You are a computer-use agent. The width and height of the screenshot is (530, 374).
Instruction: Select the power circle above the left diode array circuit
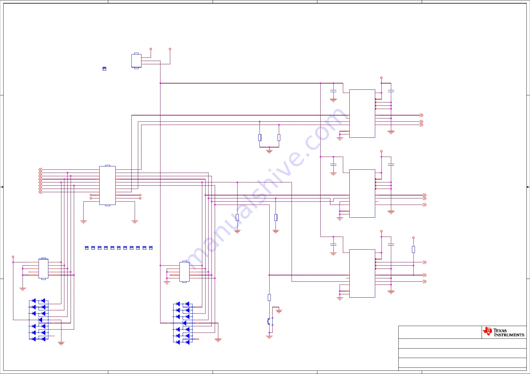(13, 257)
